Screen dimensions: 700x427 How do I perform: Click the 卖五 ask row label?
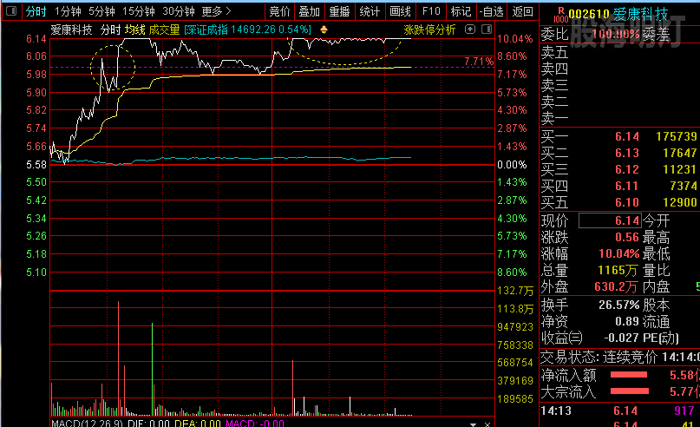point(554,52)
